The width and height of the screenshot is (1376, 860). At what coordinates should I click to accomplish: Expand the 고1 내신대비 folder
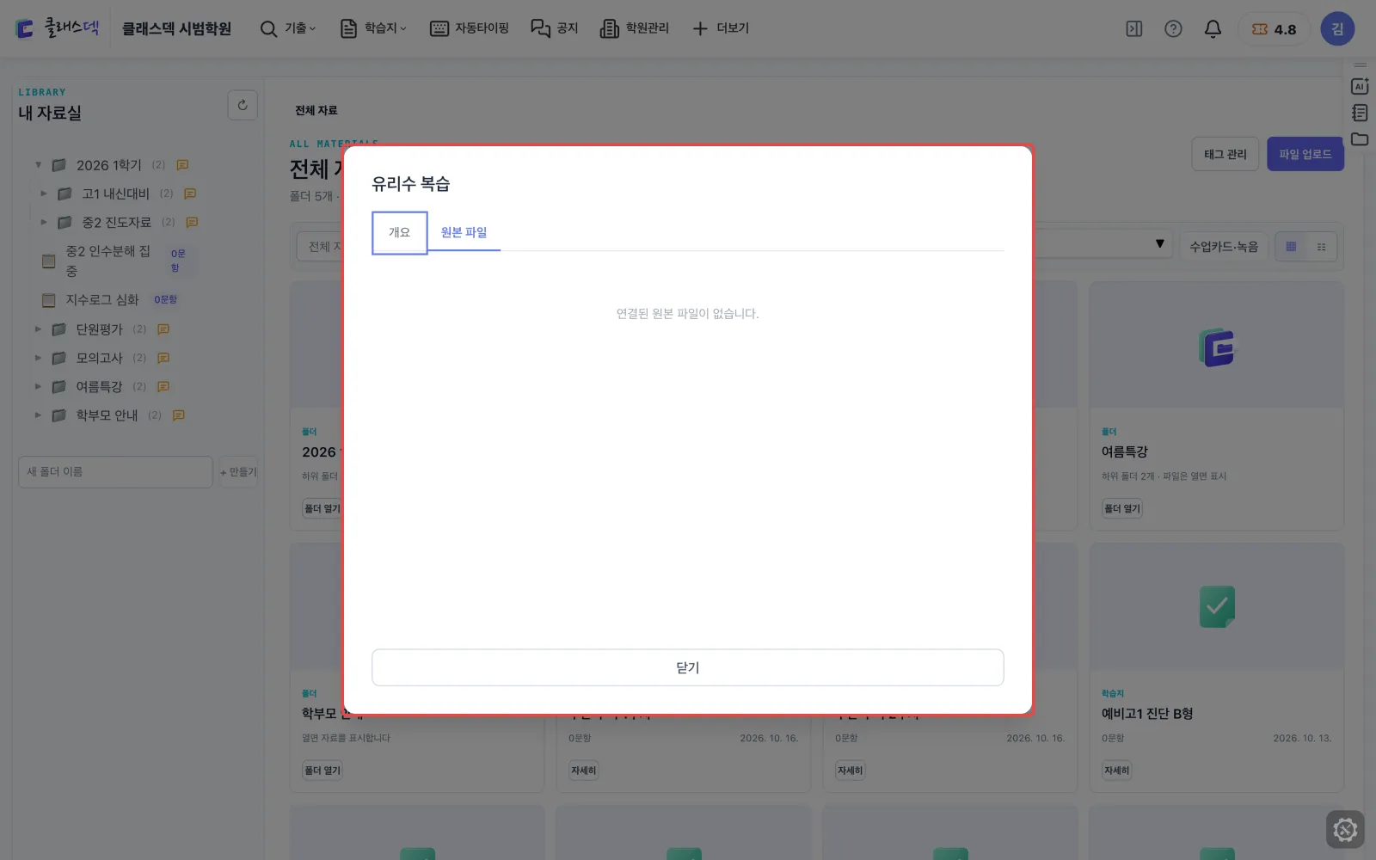coord(44,193)
